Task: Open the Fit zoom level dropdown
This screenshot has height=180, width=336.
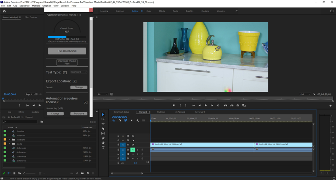Action: [x=102, y=94]
